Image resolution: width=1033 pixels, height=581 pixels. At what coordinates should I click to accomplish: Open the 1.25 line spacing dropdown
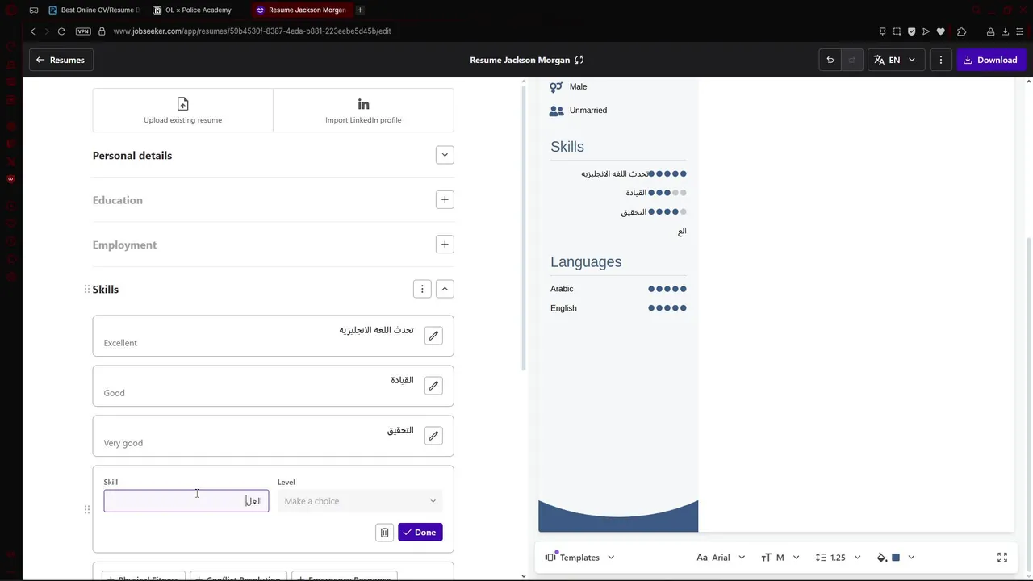click(x=838, y=558)
